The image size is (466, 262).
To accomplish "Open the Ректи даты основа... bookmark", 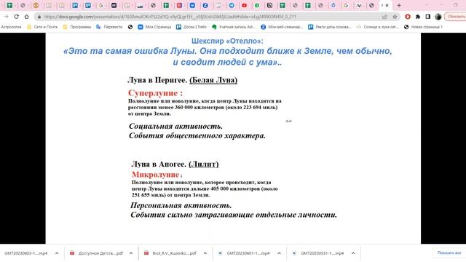I will (x=330, y=27).
